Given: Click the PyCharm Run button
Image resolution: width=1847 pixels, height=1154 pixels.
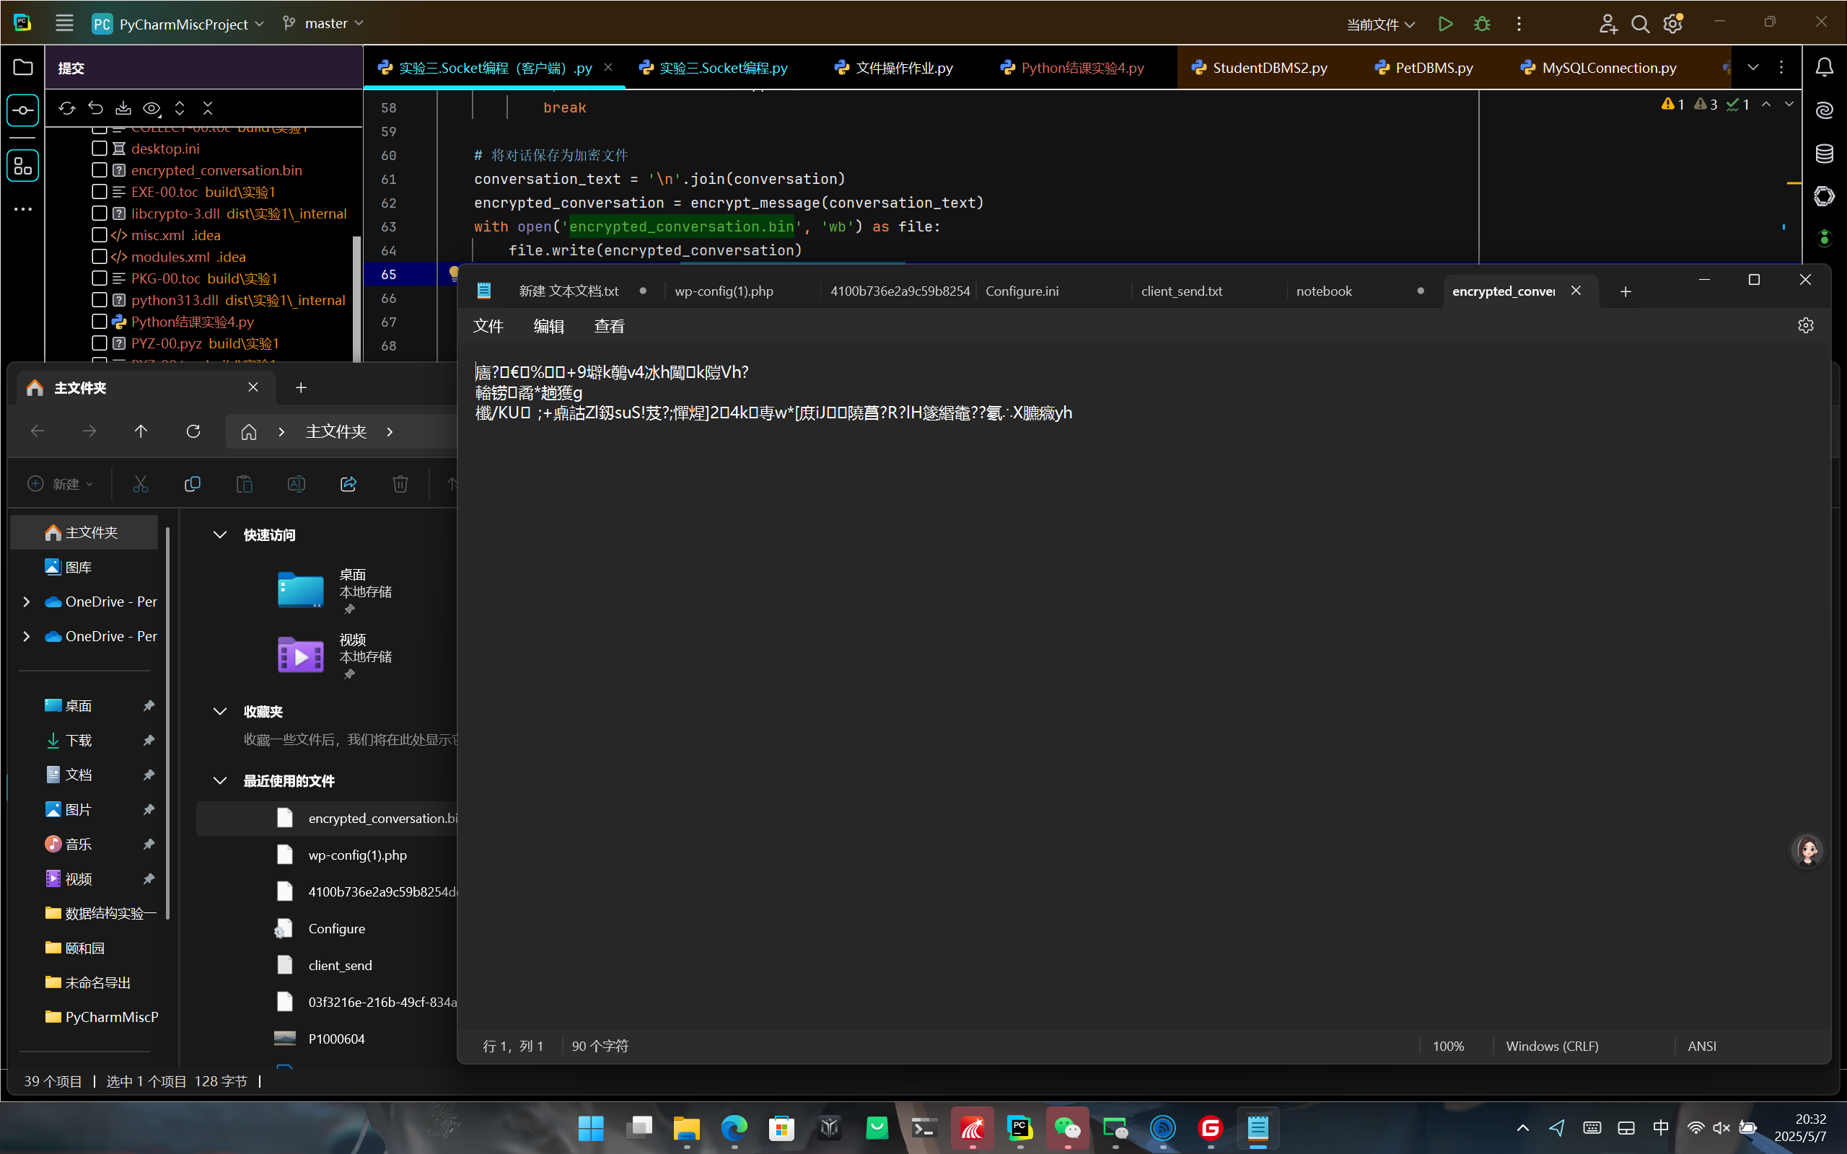Looking at the screenshot, I should pos(1445,24).
